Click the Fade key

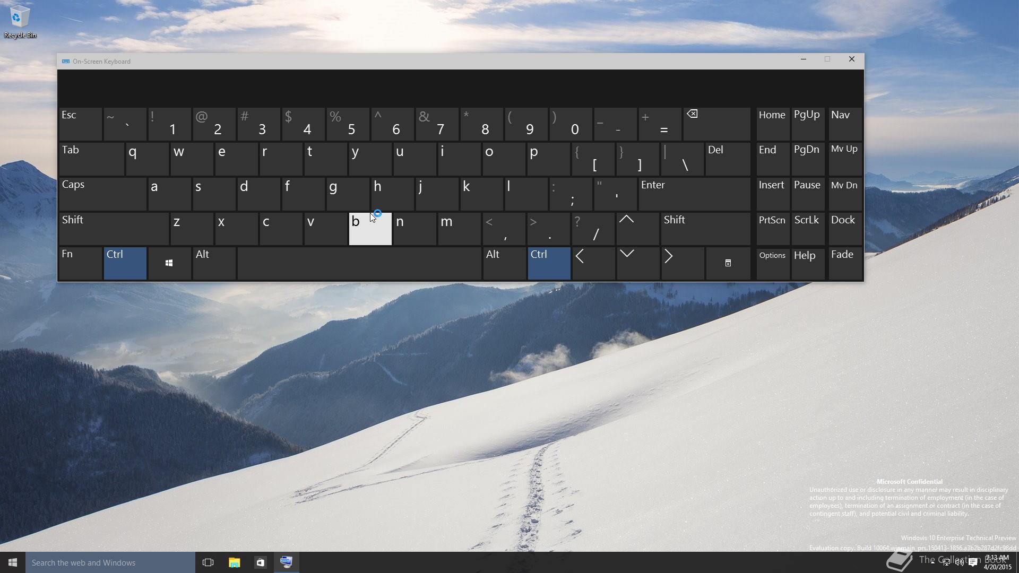click(x=845, y=263)
